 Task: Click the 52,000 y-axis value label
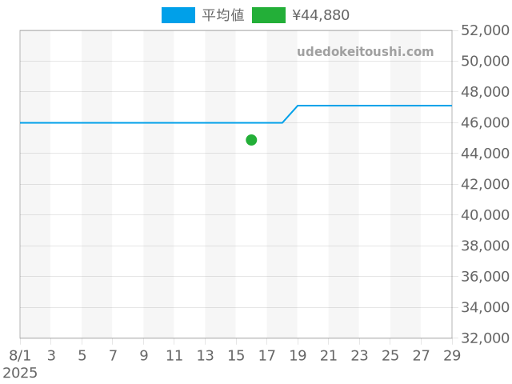point(486,30)
